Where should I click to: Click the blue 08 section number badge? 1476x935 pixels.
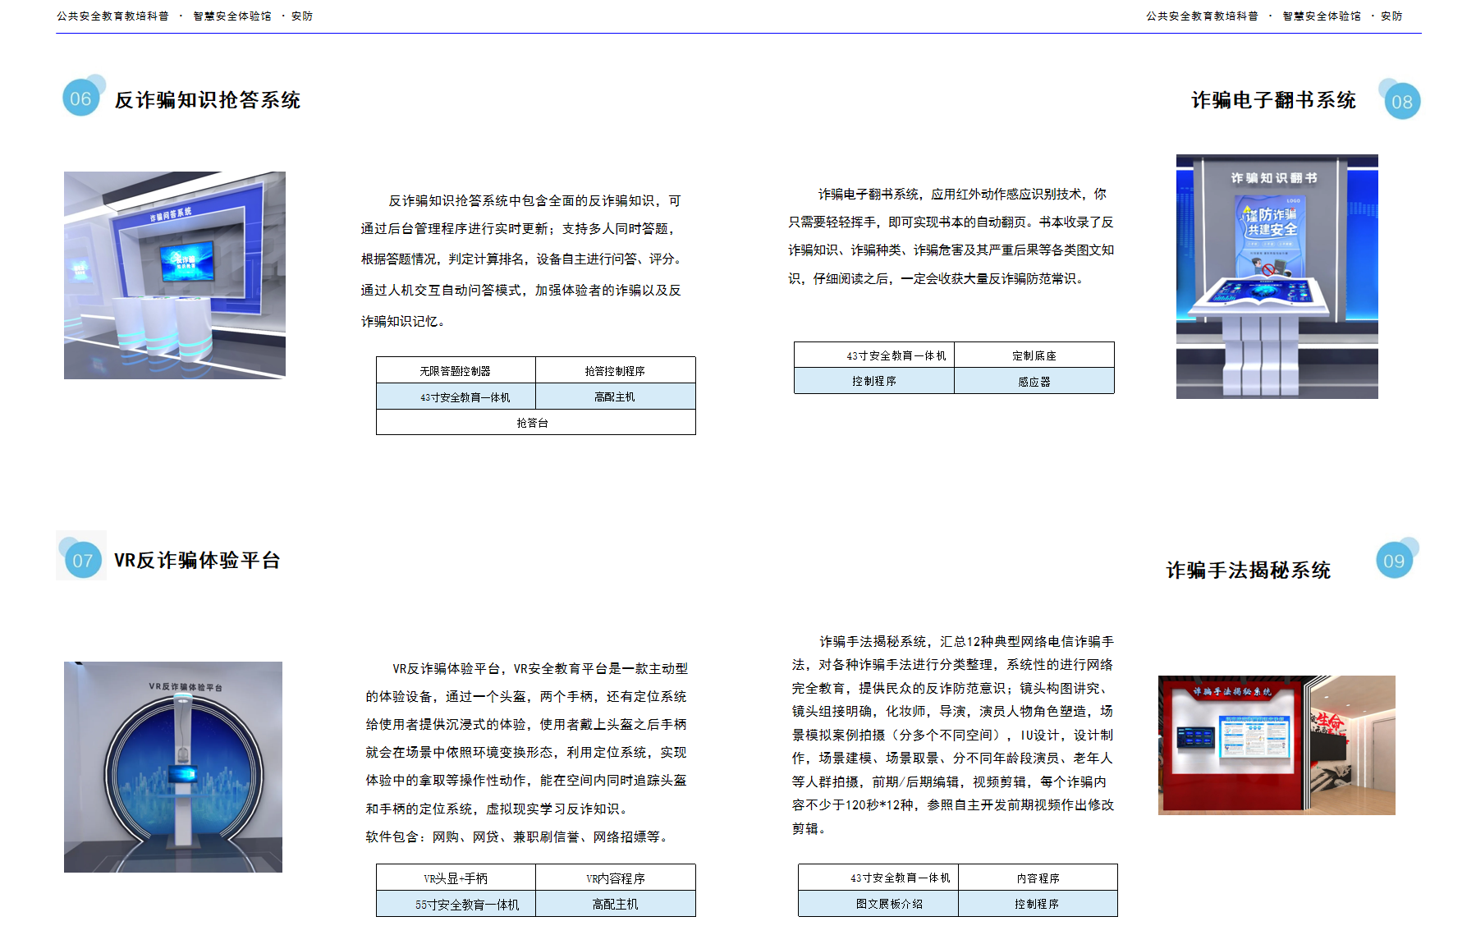tap(1402, 102)
